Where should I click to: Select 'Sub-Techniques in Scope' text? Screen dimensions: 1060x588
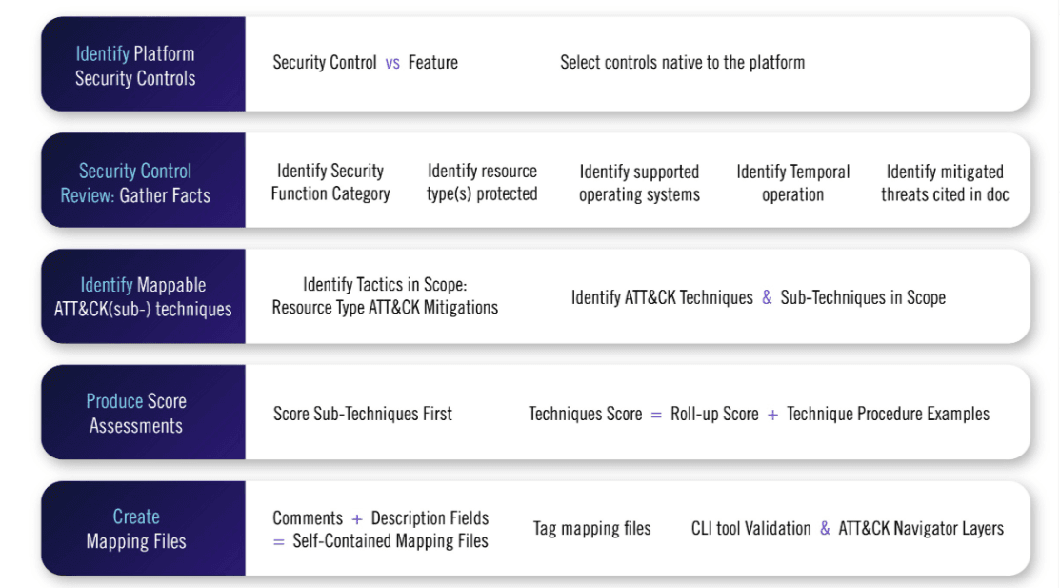point(863,297)
